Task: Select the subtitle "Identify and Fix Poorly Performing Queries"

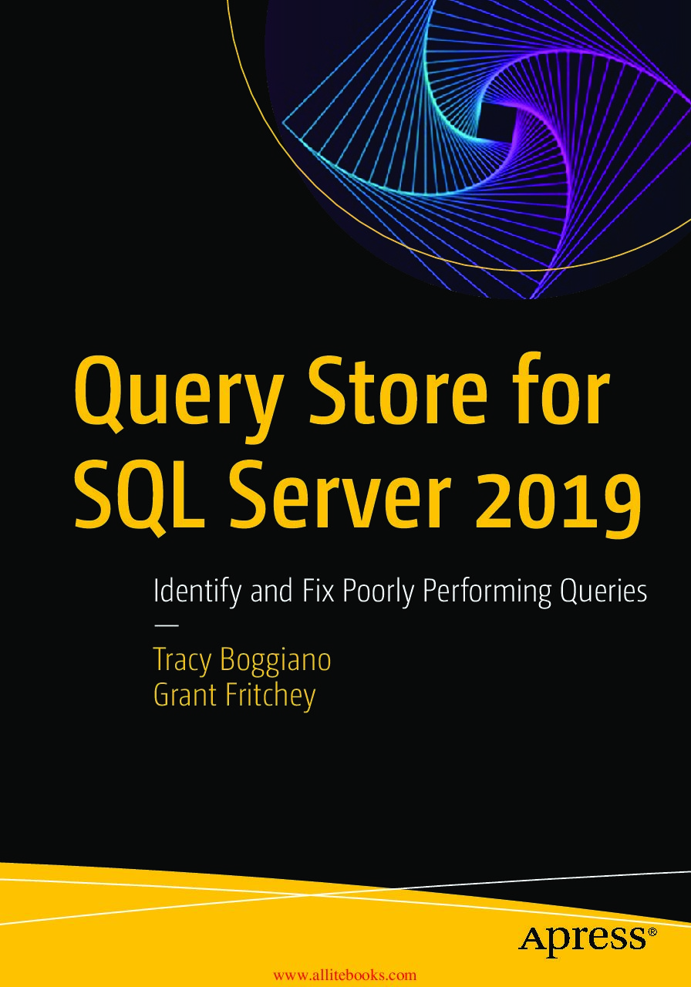Action: [x=400, y=591]
